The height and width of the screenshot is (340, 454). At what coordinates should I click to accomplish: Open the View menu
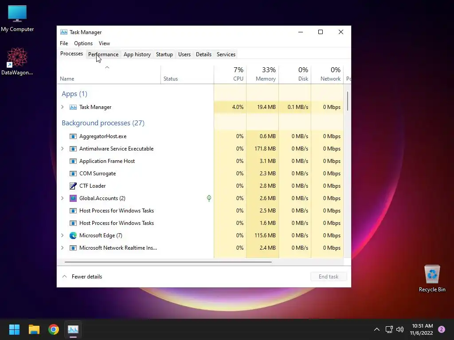coord(104,43)
